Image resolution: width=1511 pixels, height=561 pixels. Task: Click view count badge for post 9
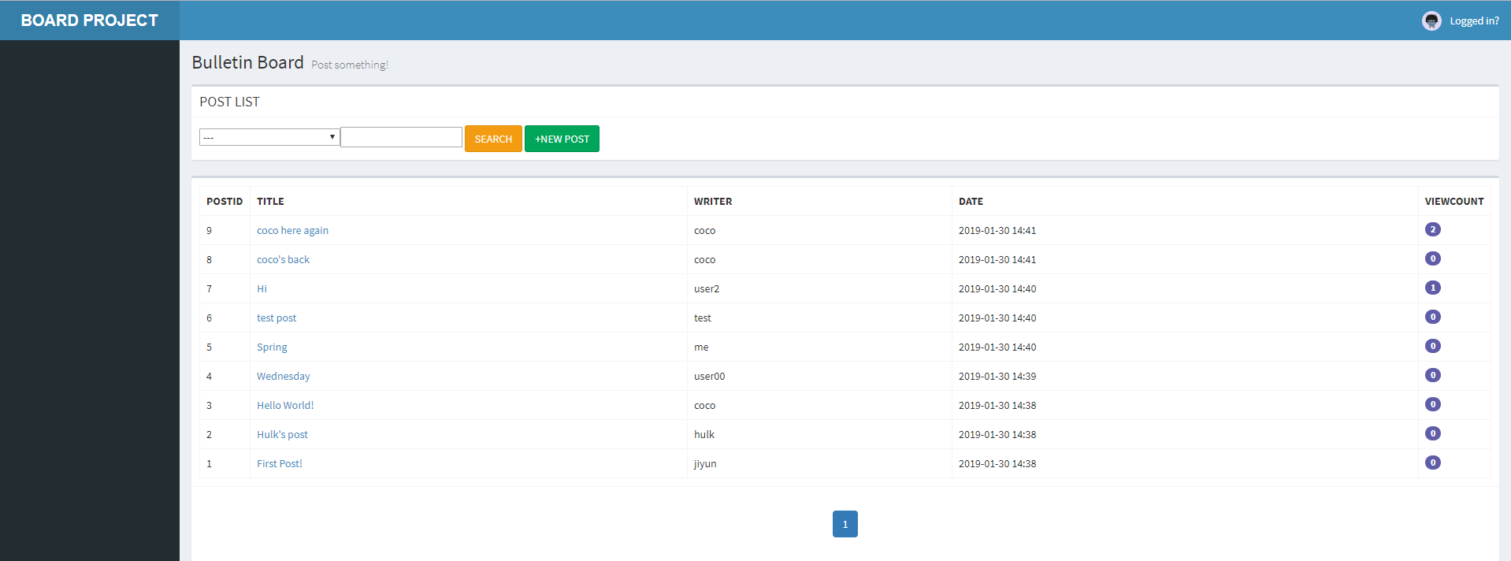coord(1433,229)
